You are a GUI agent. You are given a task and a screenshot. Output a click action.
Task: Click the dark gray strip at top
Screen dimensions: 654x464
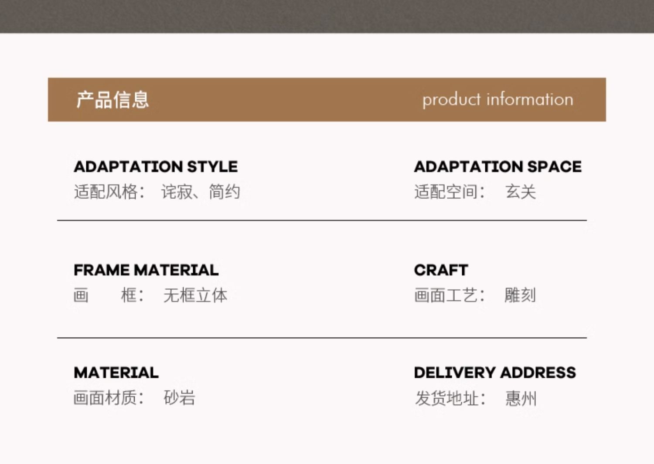[x=327, y=16]
